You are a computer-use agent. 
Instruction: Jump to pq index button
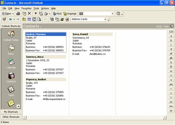tap(171, 84)
